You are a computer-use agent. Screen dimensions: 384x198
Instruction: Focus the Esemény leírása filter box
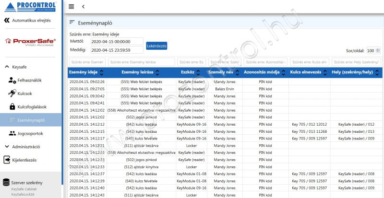[x=141, y=62]
